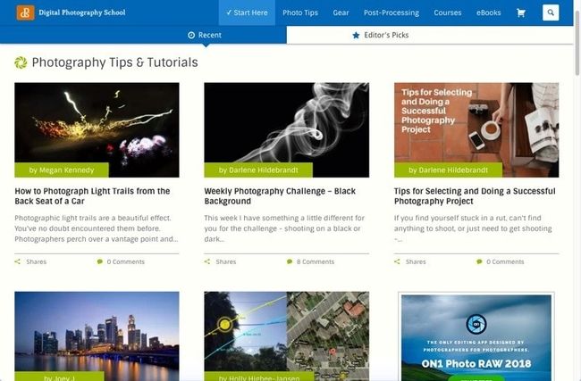The image size is (581, 381).
Task: Click the green aperture icon beside Photography Tips
Action: [x=21, y=62]
